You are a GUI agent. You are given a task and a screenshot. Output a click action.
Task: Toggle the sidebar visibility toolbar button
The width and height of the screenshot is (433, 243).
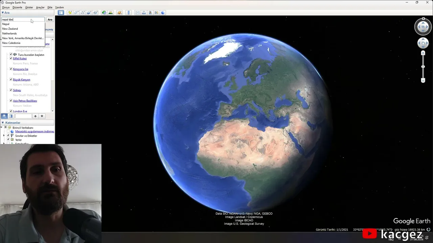[61, 13]
